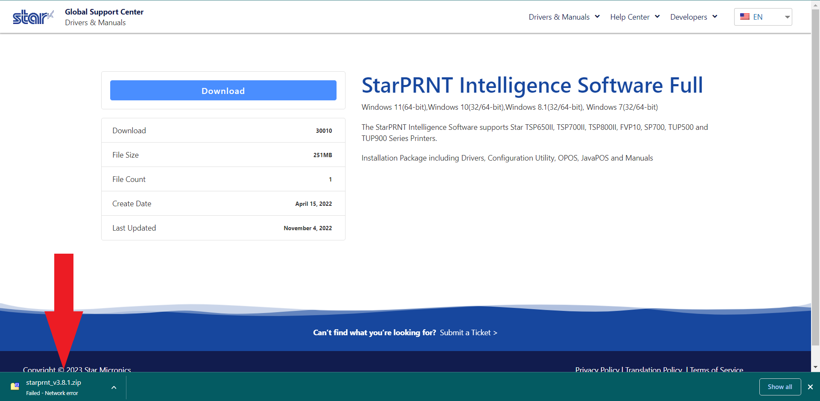Click Drivers & Manuals subtitle under header title
This screenshot has width=820, height=401.
(95, 23)
